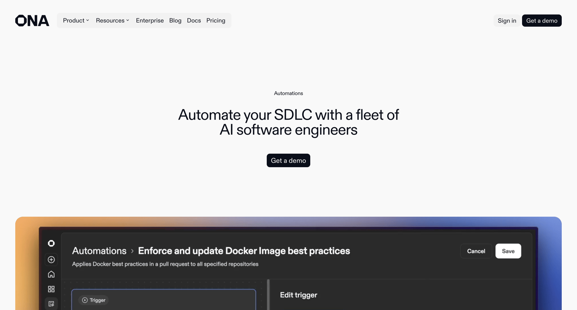Go to the home icon in app sidebar
The image size is (577, 310).
51,274
